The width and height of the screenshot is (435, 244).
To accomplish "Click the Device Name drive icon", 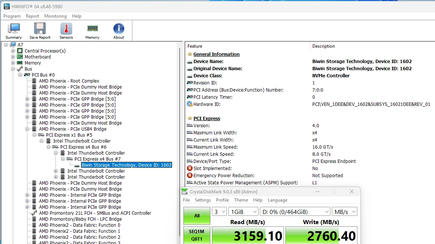I will coord(190,62).
